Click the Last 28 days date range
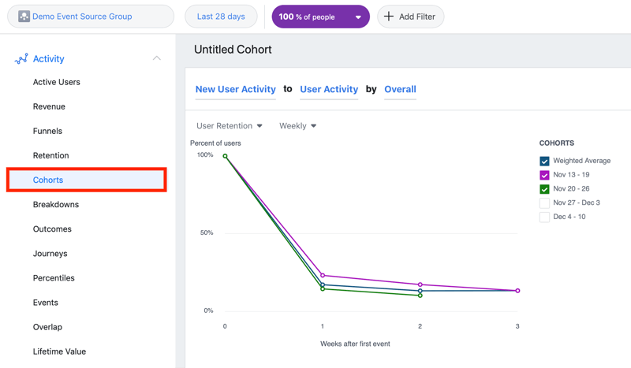 point(221,17)
